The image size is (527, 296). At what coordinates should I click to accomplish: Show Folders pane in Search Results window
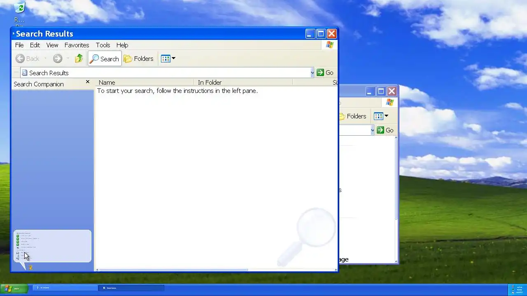pos(139,59)
